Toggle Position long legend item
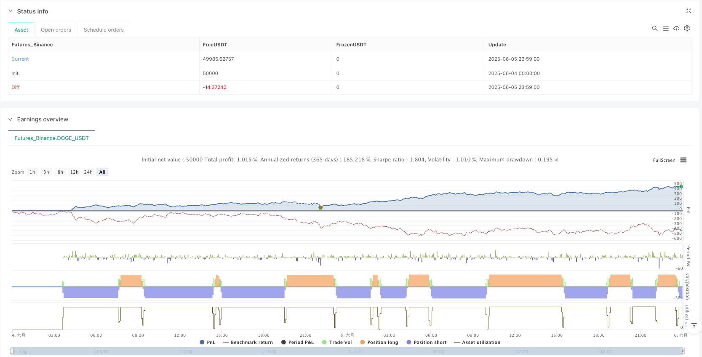This screenshot has height=357, width=702. 379,342
